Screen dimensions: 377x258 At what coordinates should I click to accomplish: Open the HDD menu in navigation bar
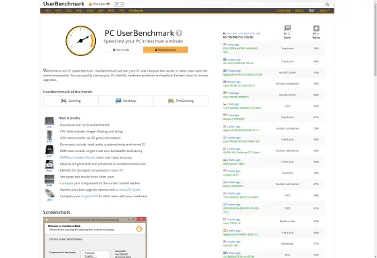[79, 11]
